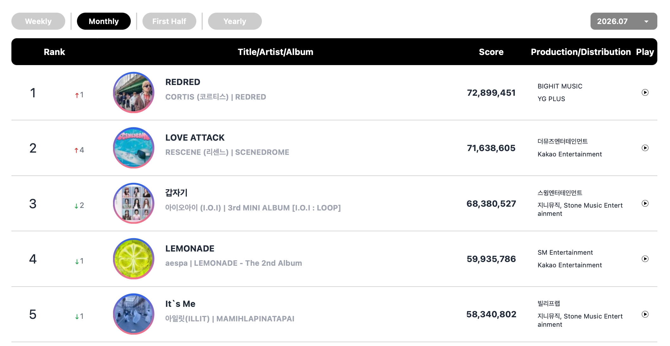The height and width of the screenshot is (346, 670).
Task: Open the REDRED album cover thumbnail
Action: pyautogui.click(x=134, y=93)
